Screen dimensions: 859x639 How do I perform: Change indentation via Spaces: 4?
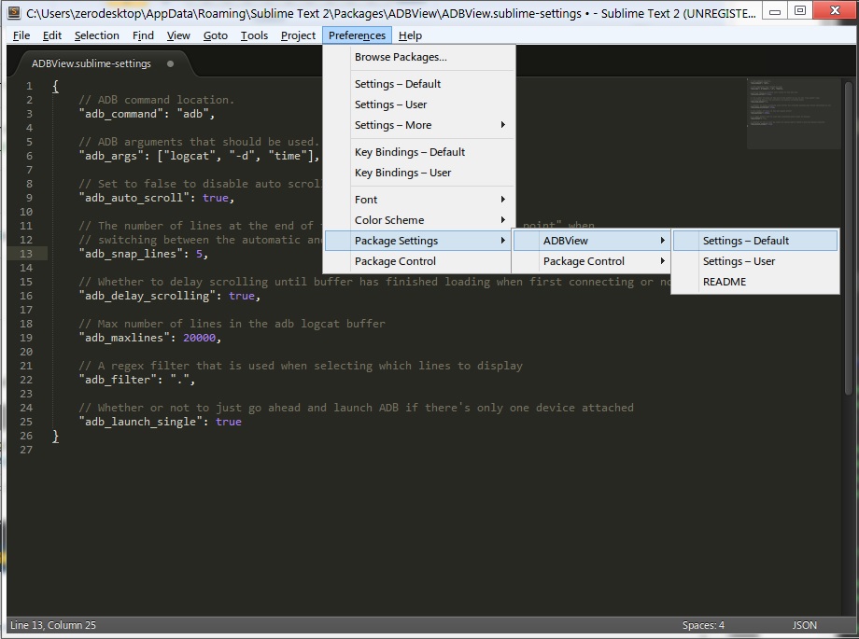coord(703,625)
